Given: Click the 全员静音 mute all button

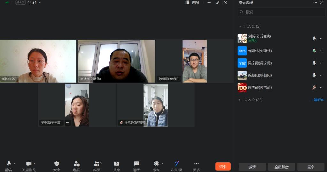Looking at the screenshot, I should [x=281, y=167].
